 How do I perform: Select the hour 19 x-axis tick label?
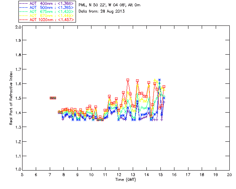pos(216,175)
